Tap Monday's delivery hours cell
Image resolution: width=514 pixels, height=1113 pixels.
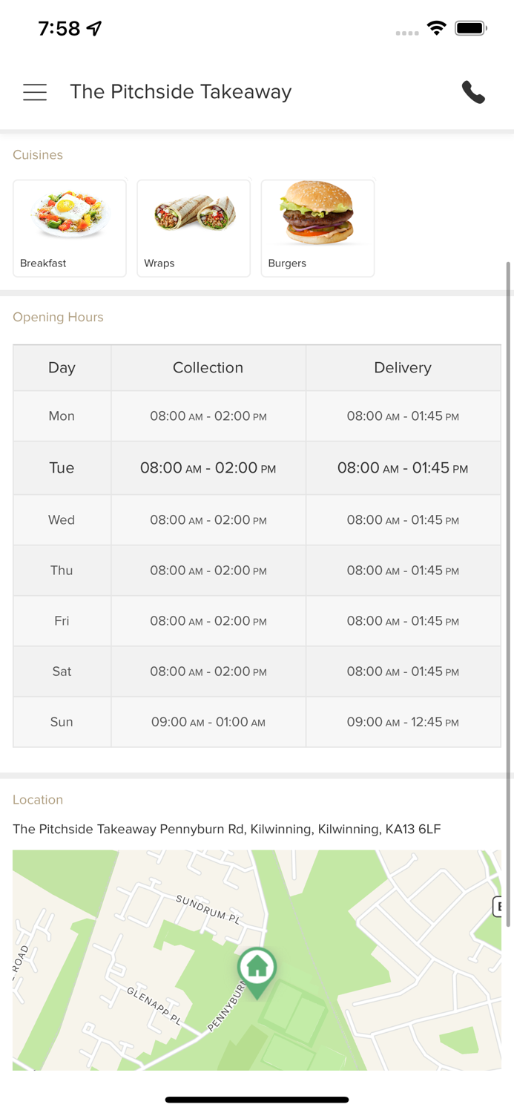pos(403,416)
